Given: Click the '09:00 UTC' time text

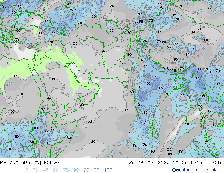Looking at the screenshot, I should (185, 163).
